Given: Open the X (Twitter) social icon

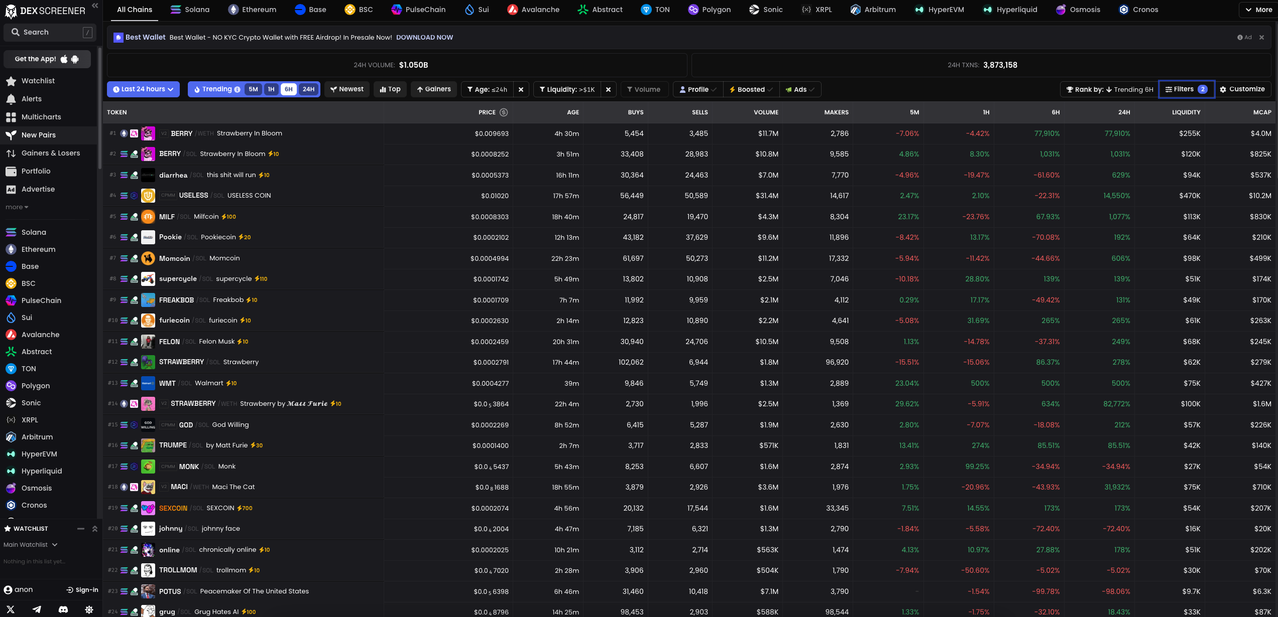Looking at the screenshot, I should (x=11, y=609).
